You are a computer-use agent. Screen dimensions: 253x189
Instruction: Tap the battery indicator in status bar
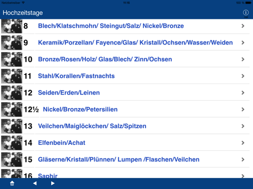(x=248, y=3)
